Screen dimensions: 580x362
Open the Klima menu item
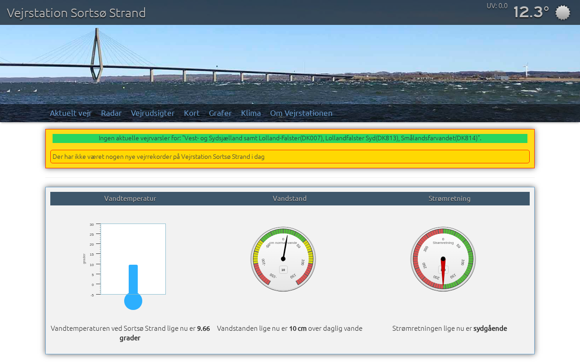coord(251,113)
